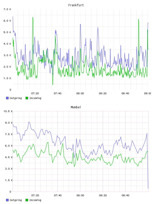Click the 6.0 K axis label in Frankfurt chart
Viewport: 152px width, 204px height.
tap(7, 21)
